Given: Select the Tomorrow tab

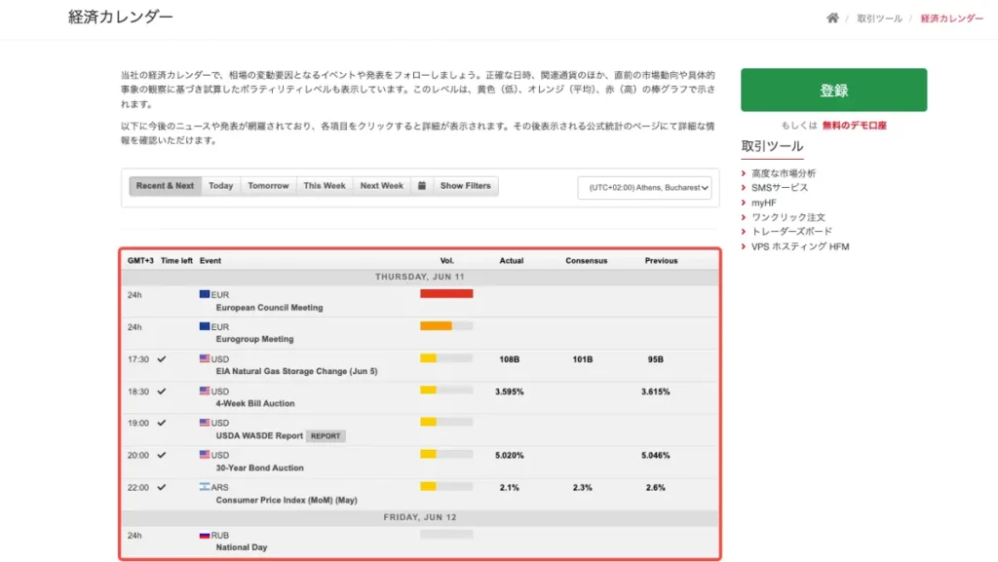Looking at the screenshot, I should coord(268,186).
